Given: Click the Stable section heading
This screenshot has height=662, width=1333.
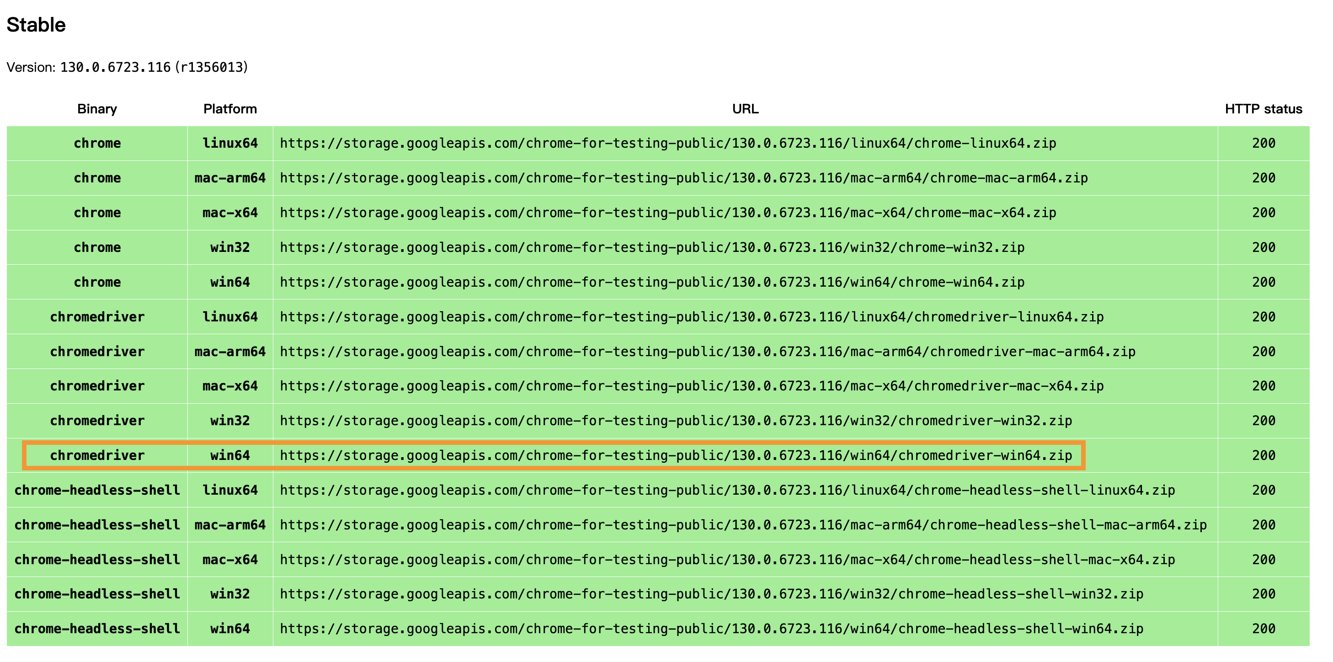Looking at the screenshot, I should click(x=36, y=25).
